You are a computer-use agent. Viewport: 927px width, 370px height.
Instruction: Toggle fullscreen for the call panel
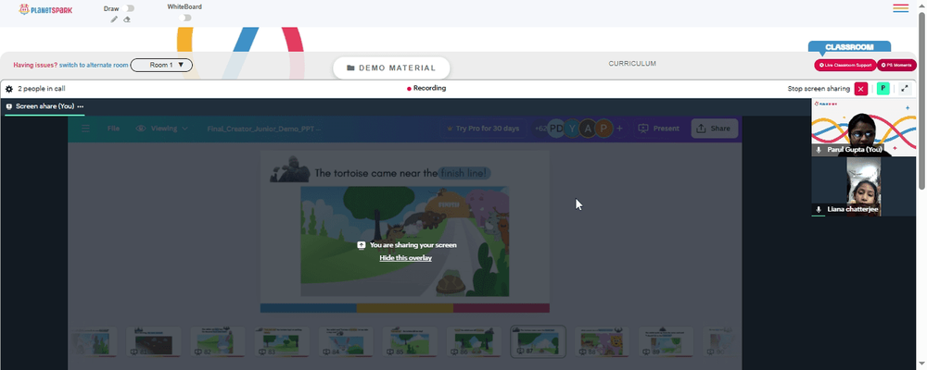[x=905, y=89]
